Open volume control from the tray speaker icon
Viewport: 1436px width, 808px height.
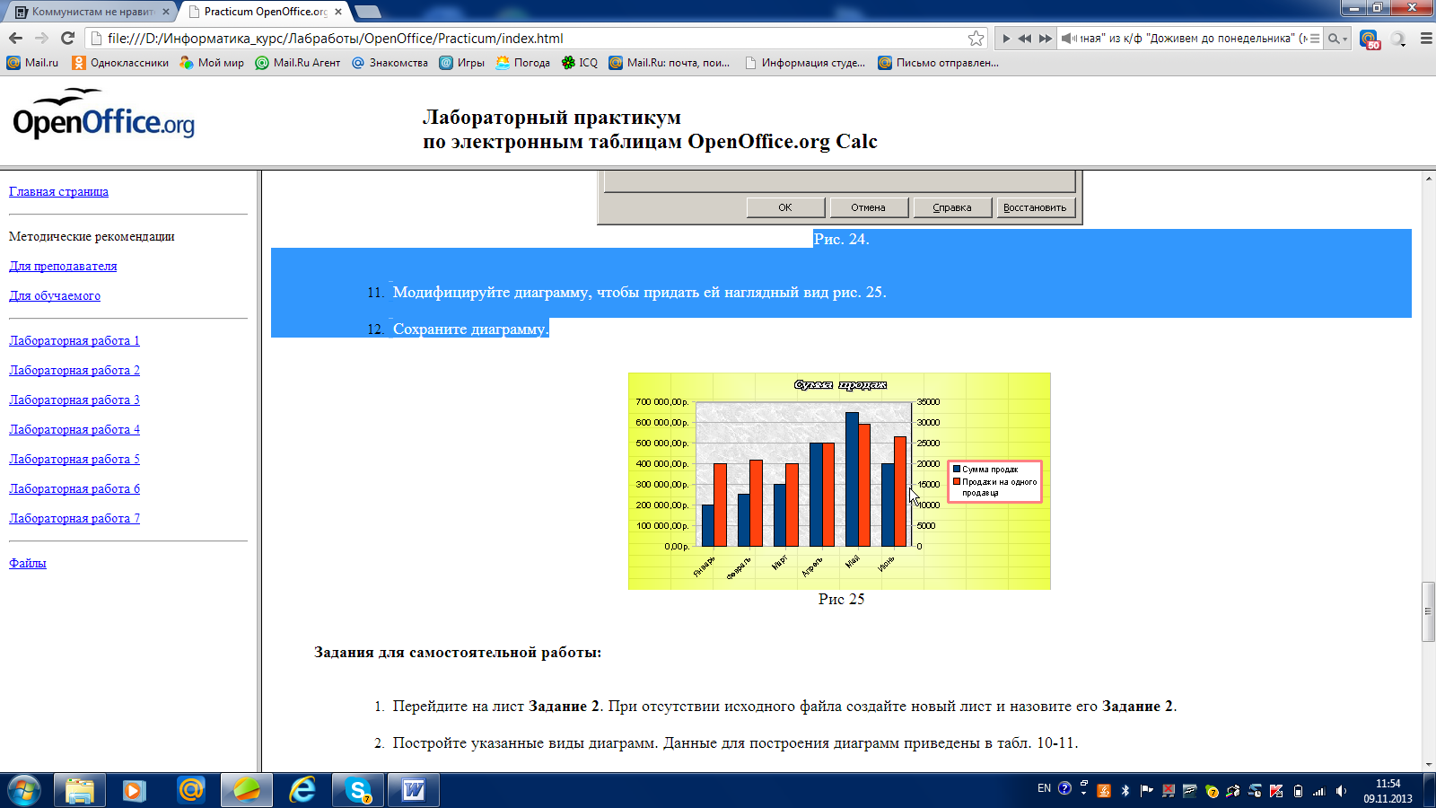tap(1341, 791)
